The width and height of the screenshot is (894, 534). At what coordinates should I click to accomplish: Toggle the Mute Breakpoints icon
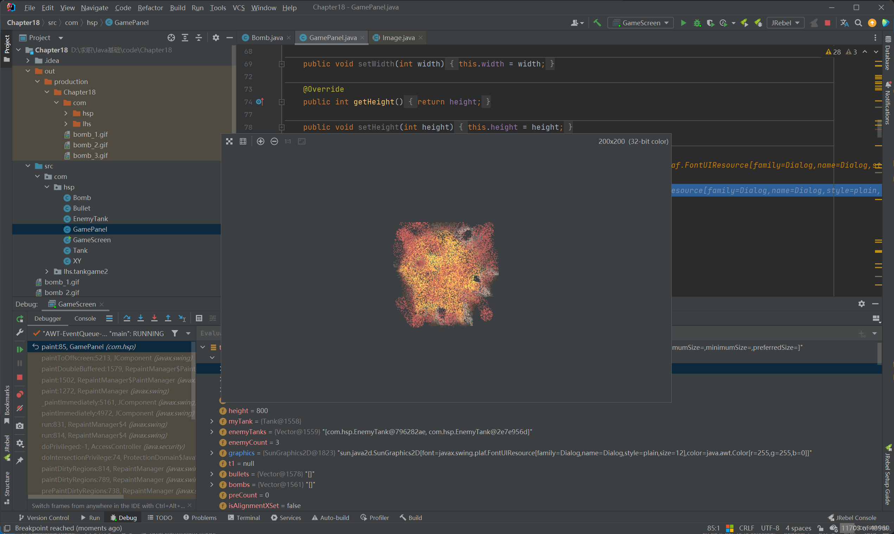[20, 408]
